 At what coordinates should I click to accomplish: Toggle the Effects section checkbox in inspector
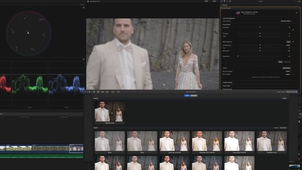tap(221, 5)
